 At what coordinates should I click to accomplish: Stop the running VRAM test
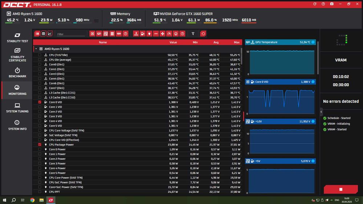point(340,189)
